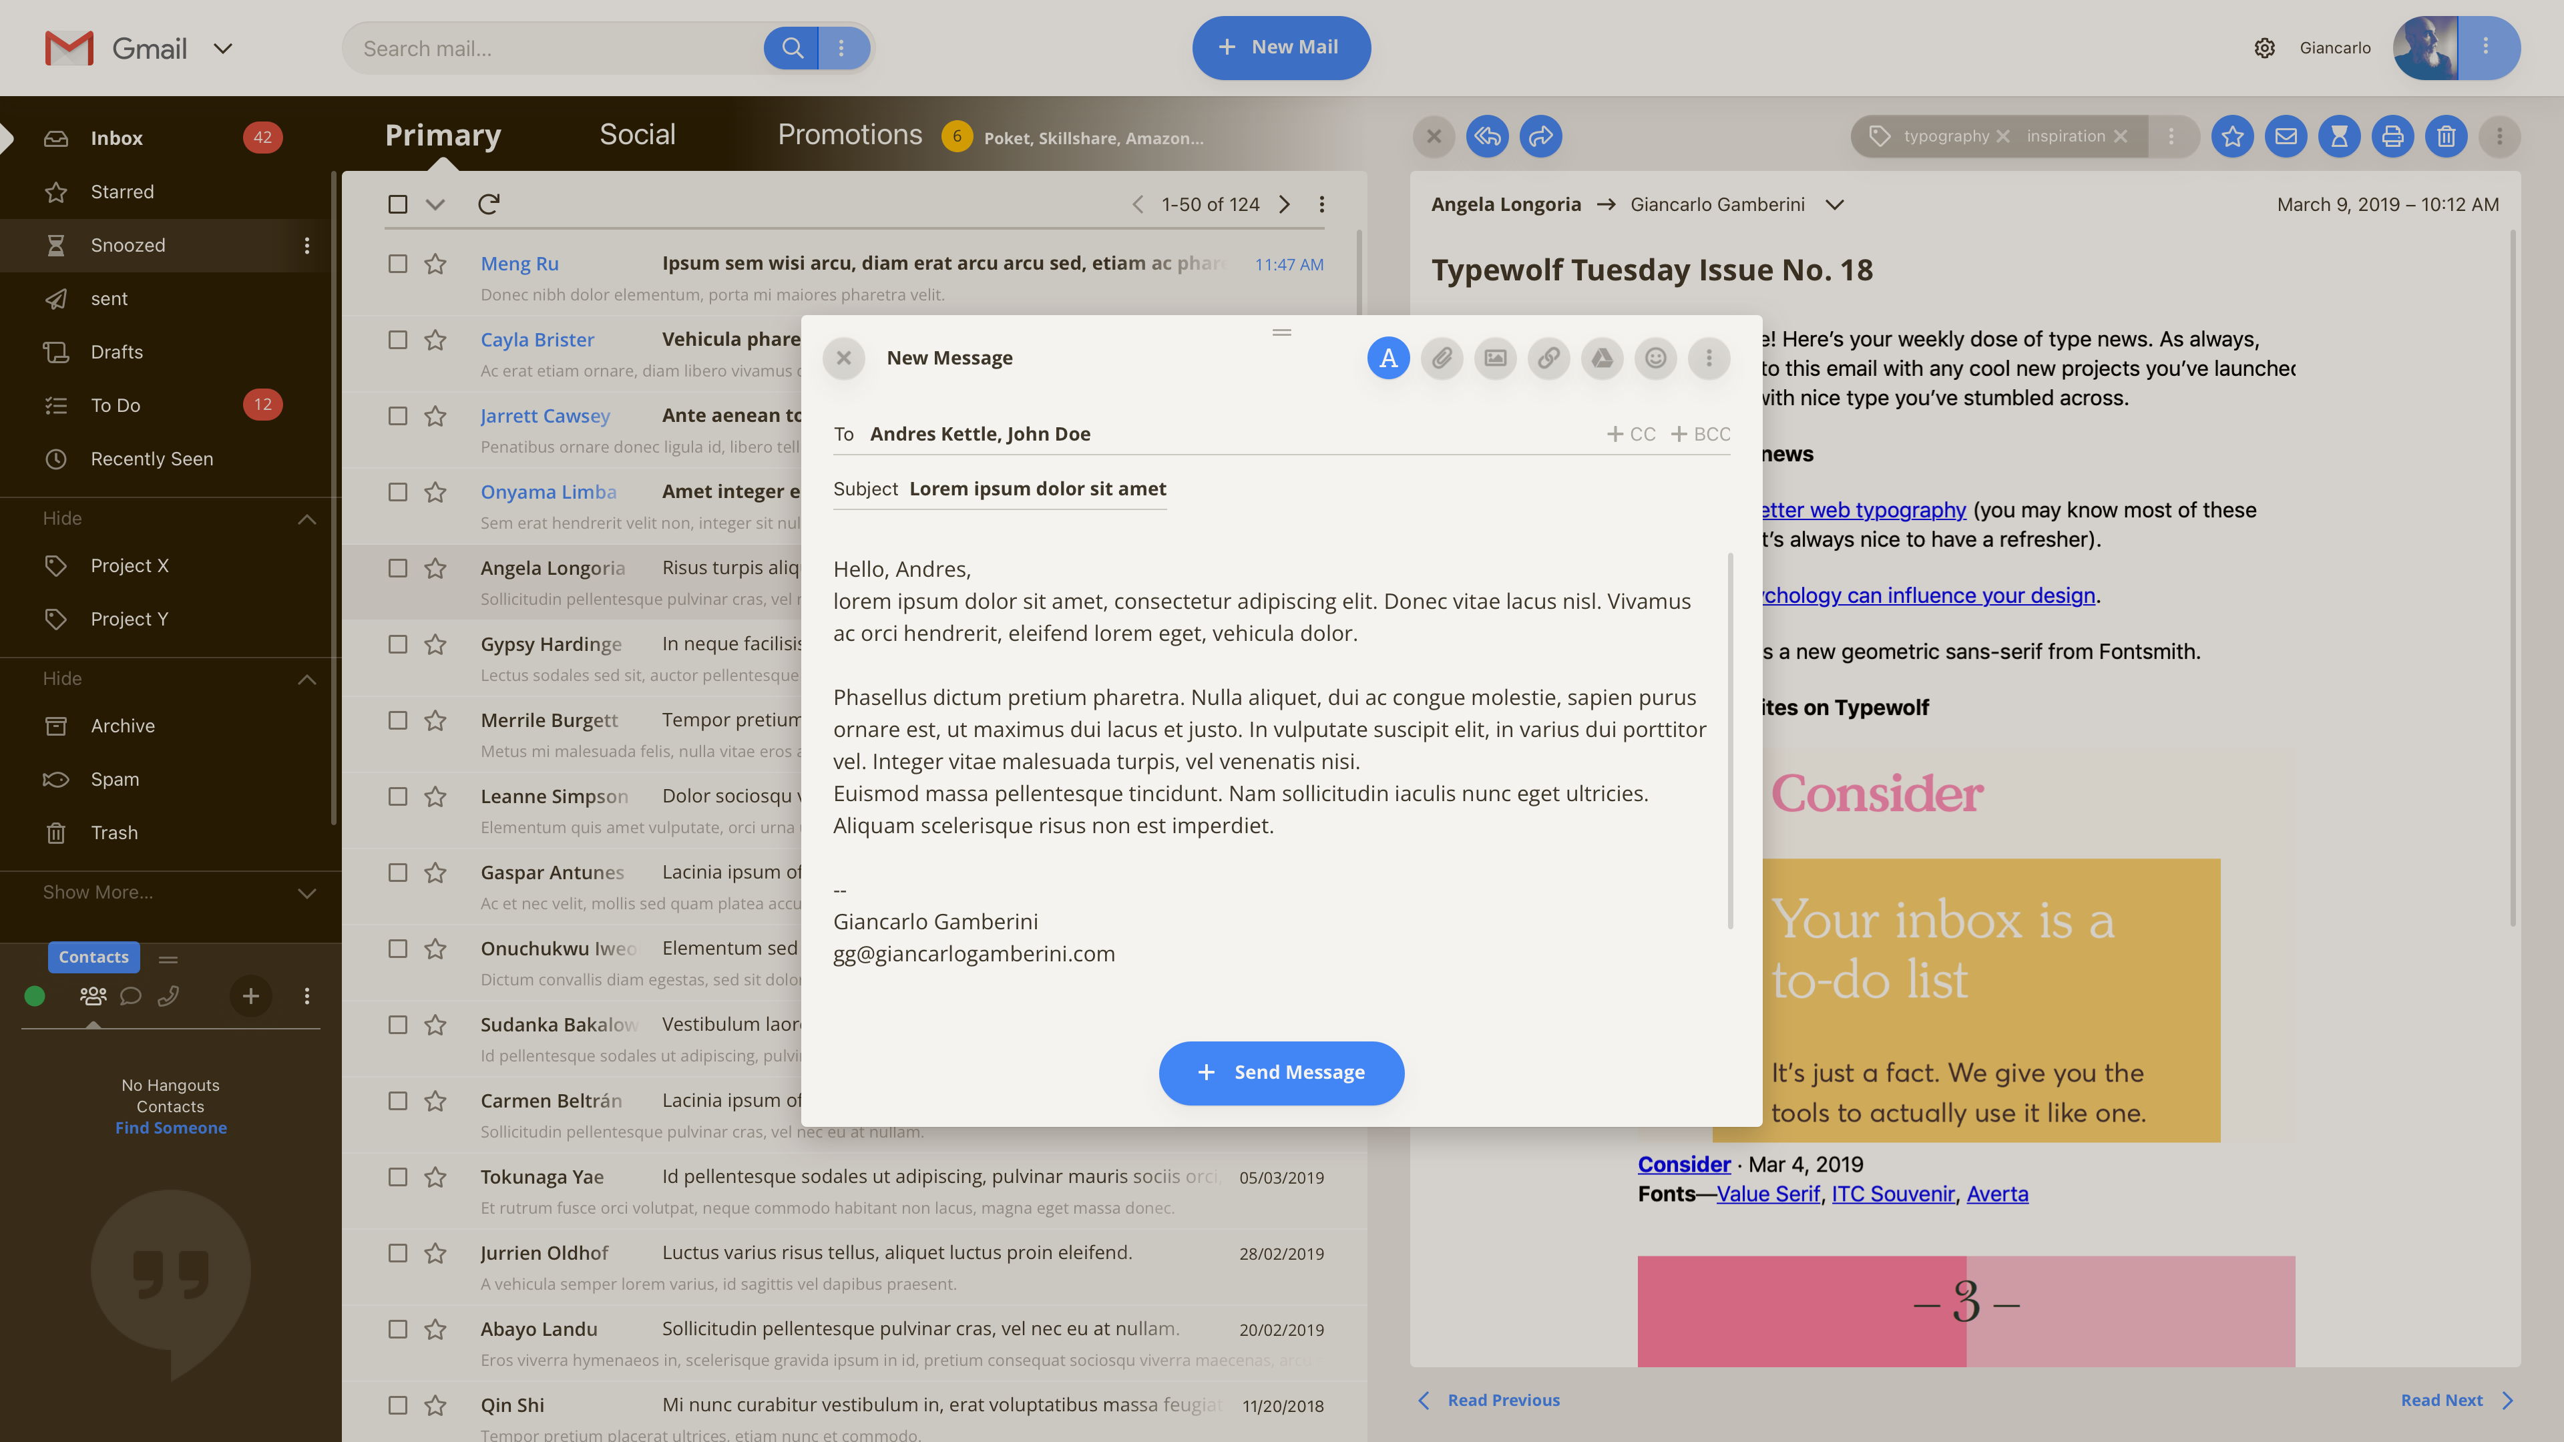Insert an emoji in the new message

pos(1655,358)
